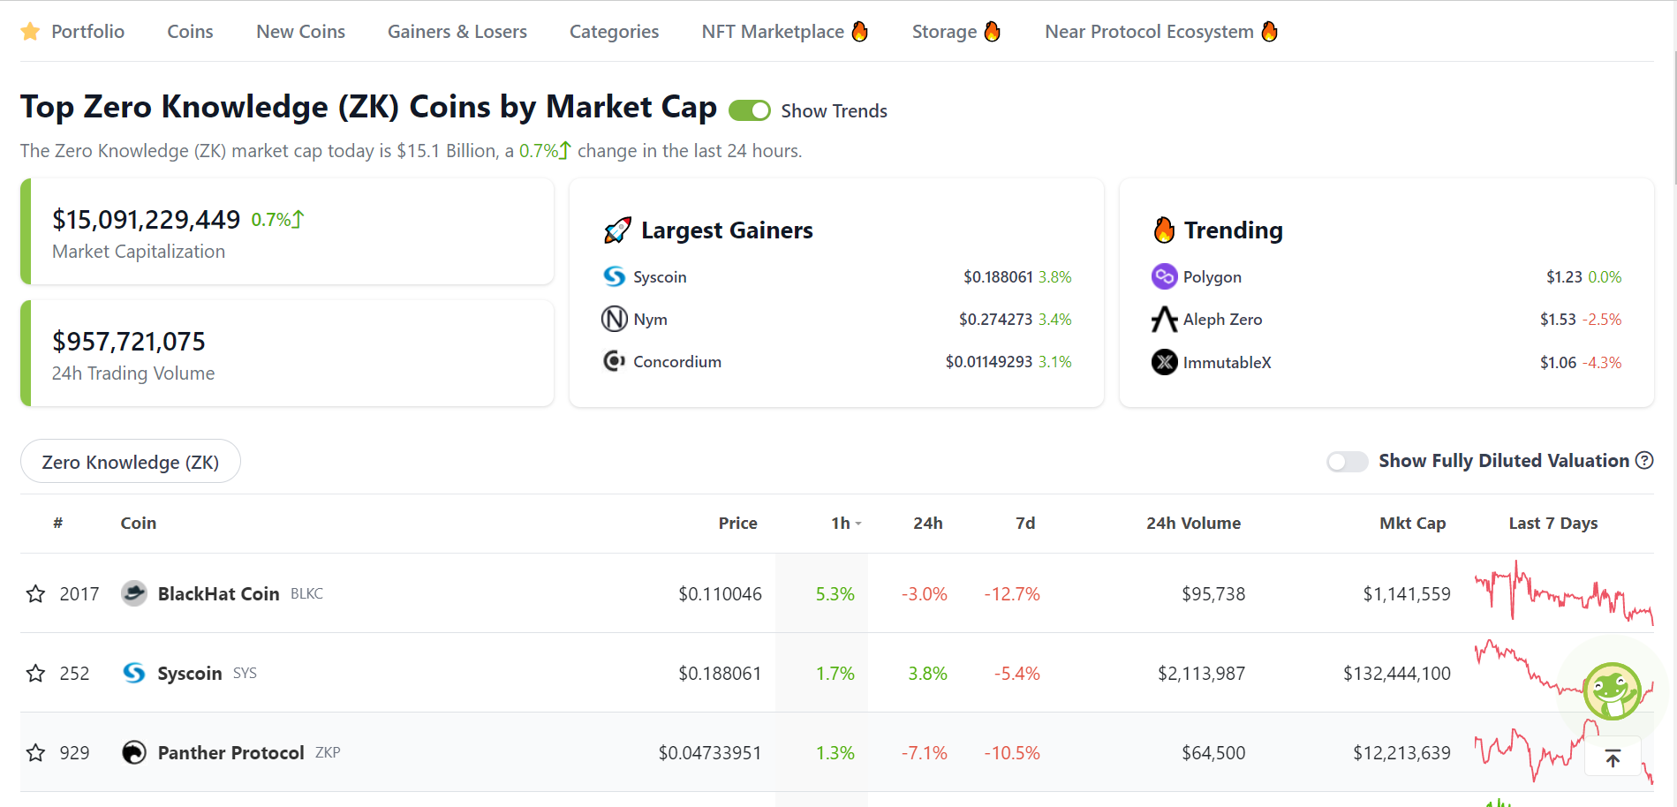Click the Syscoin logo in Largest Gainers
The width and height of the screenshot is (1677, 807).
614,276
